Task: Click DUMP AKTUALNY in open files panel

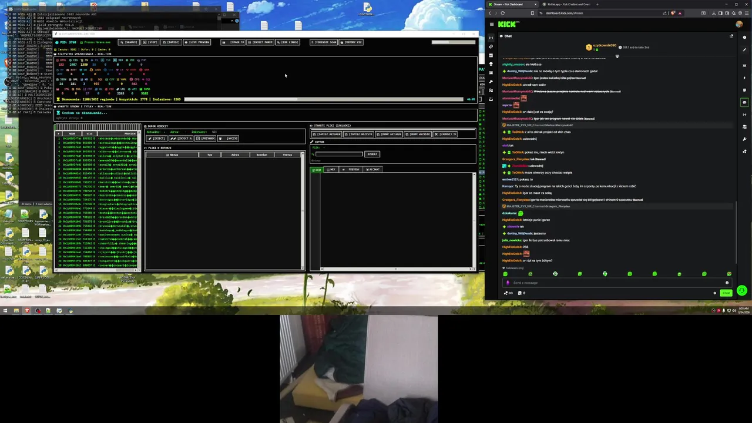Action: pyautogui.click(x=389, y=135)
